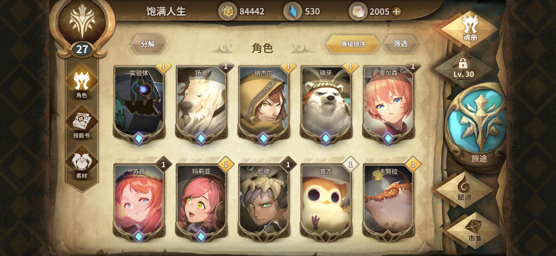Click the 分解 decompose button
Viewport: 556px width, 256px height.
click(148, 44)
